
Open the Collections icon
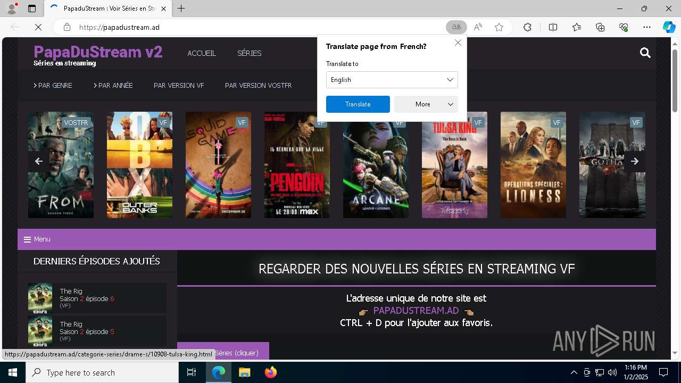(x=600, y=27)
